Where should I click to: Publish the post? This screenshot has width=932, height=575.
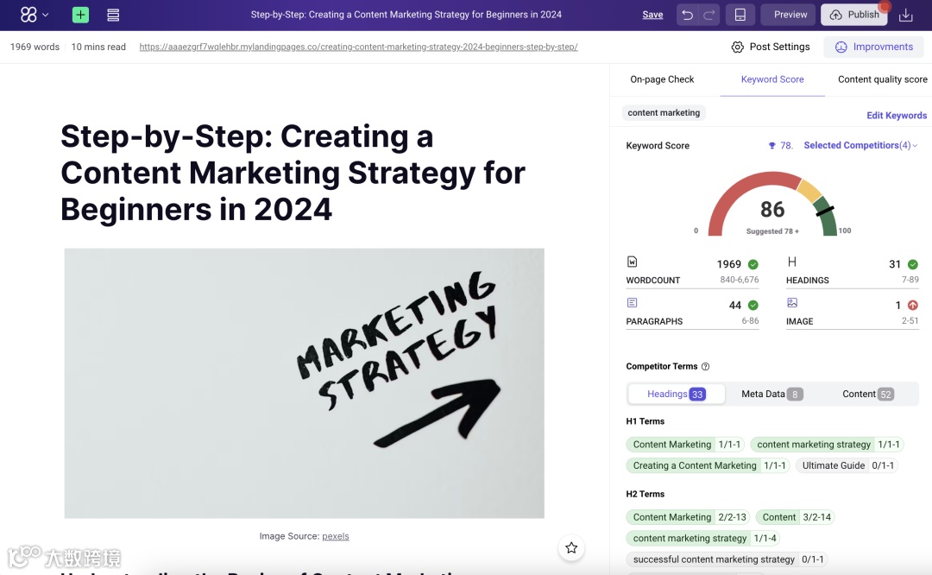tap(854, 15)
